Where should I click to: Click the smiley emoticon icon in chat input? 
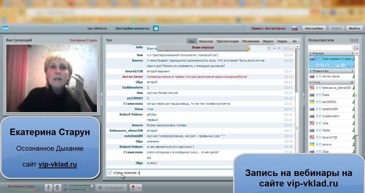coord(109,173)
